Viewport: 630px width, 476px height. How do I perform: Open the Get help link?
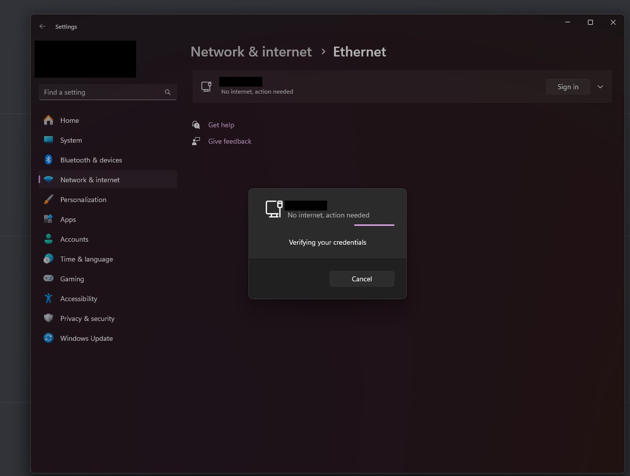(x=221, y=125)
